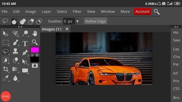Open the Select menu
This screenshot has height=102, width=182.
[x=62, y=11]
